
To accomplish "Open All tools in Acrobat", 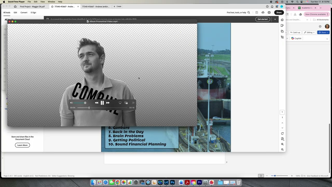I will click(x=7, y=12).
